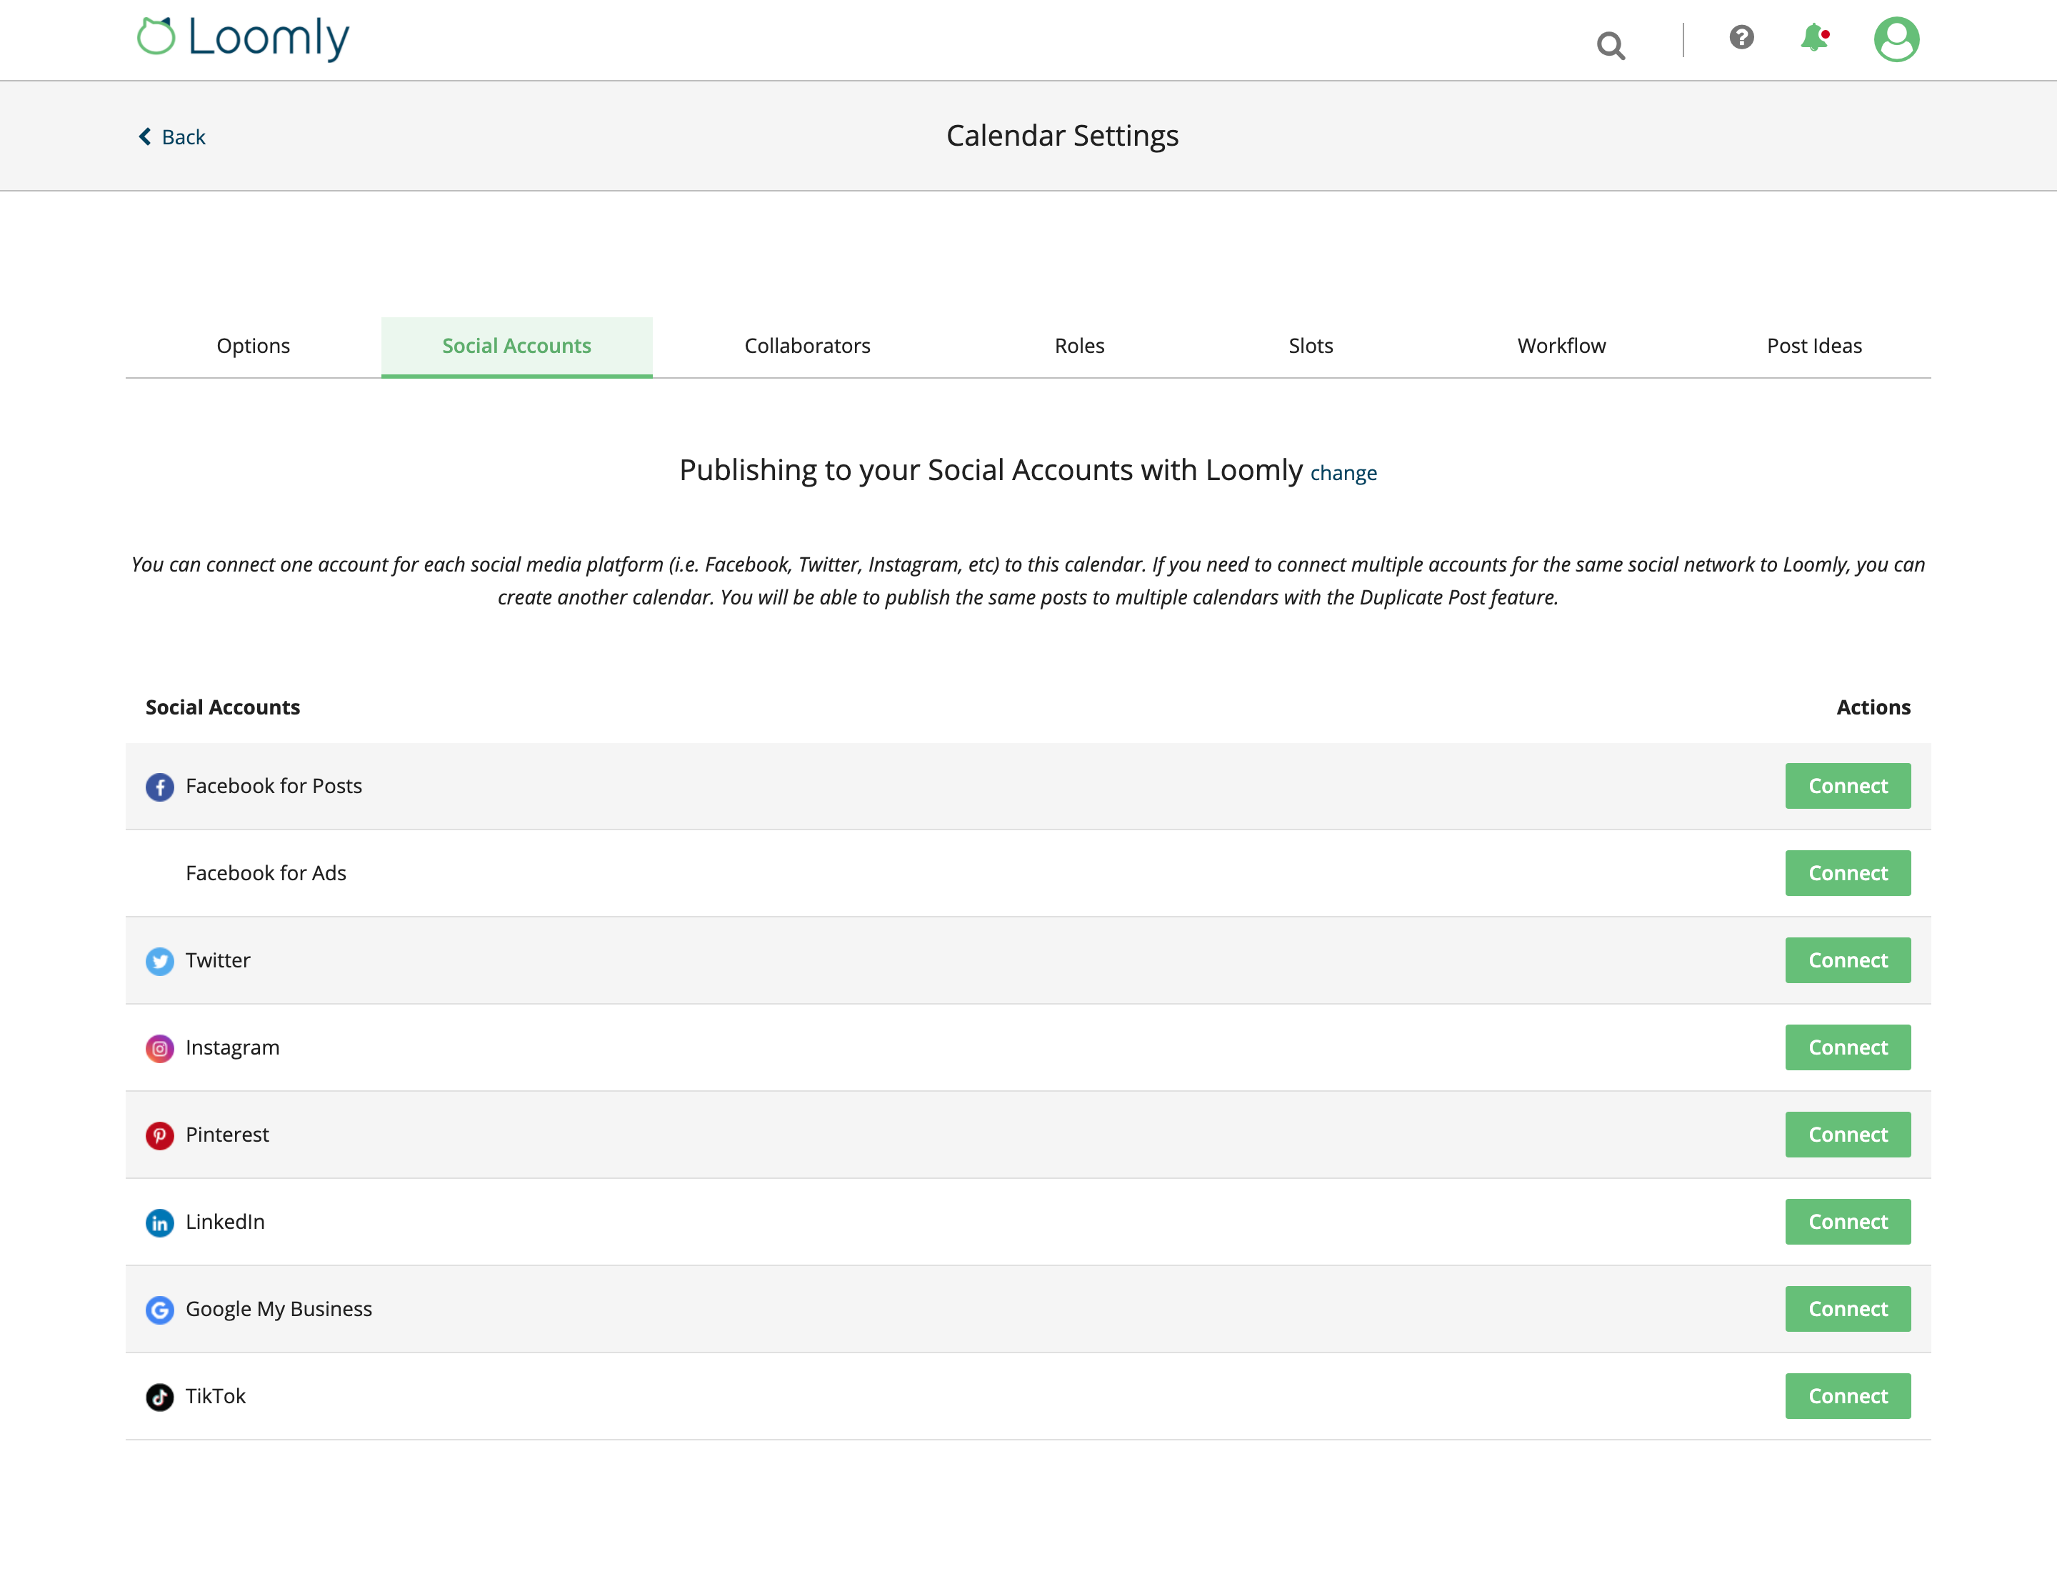Connect Facebook for Posts account
Viewport: 2057px width, 1569px height.
click(1847, 787)
